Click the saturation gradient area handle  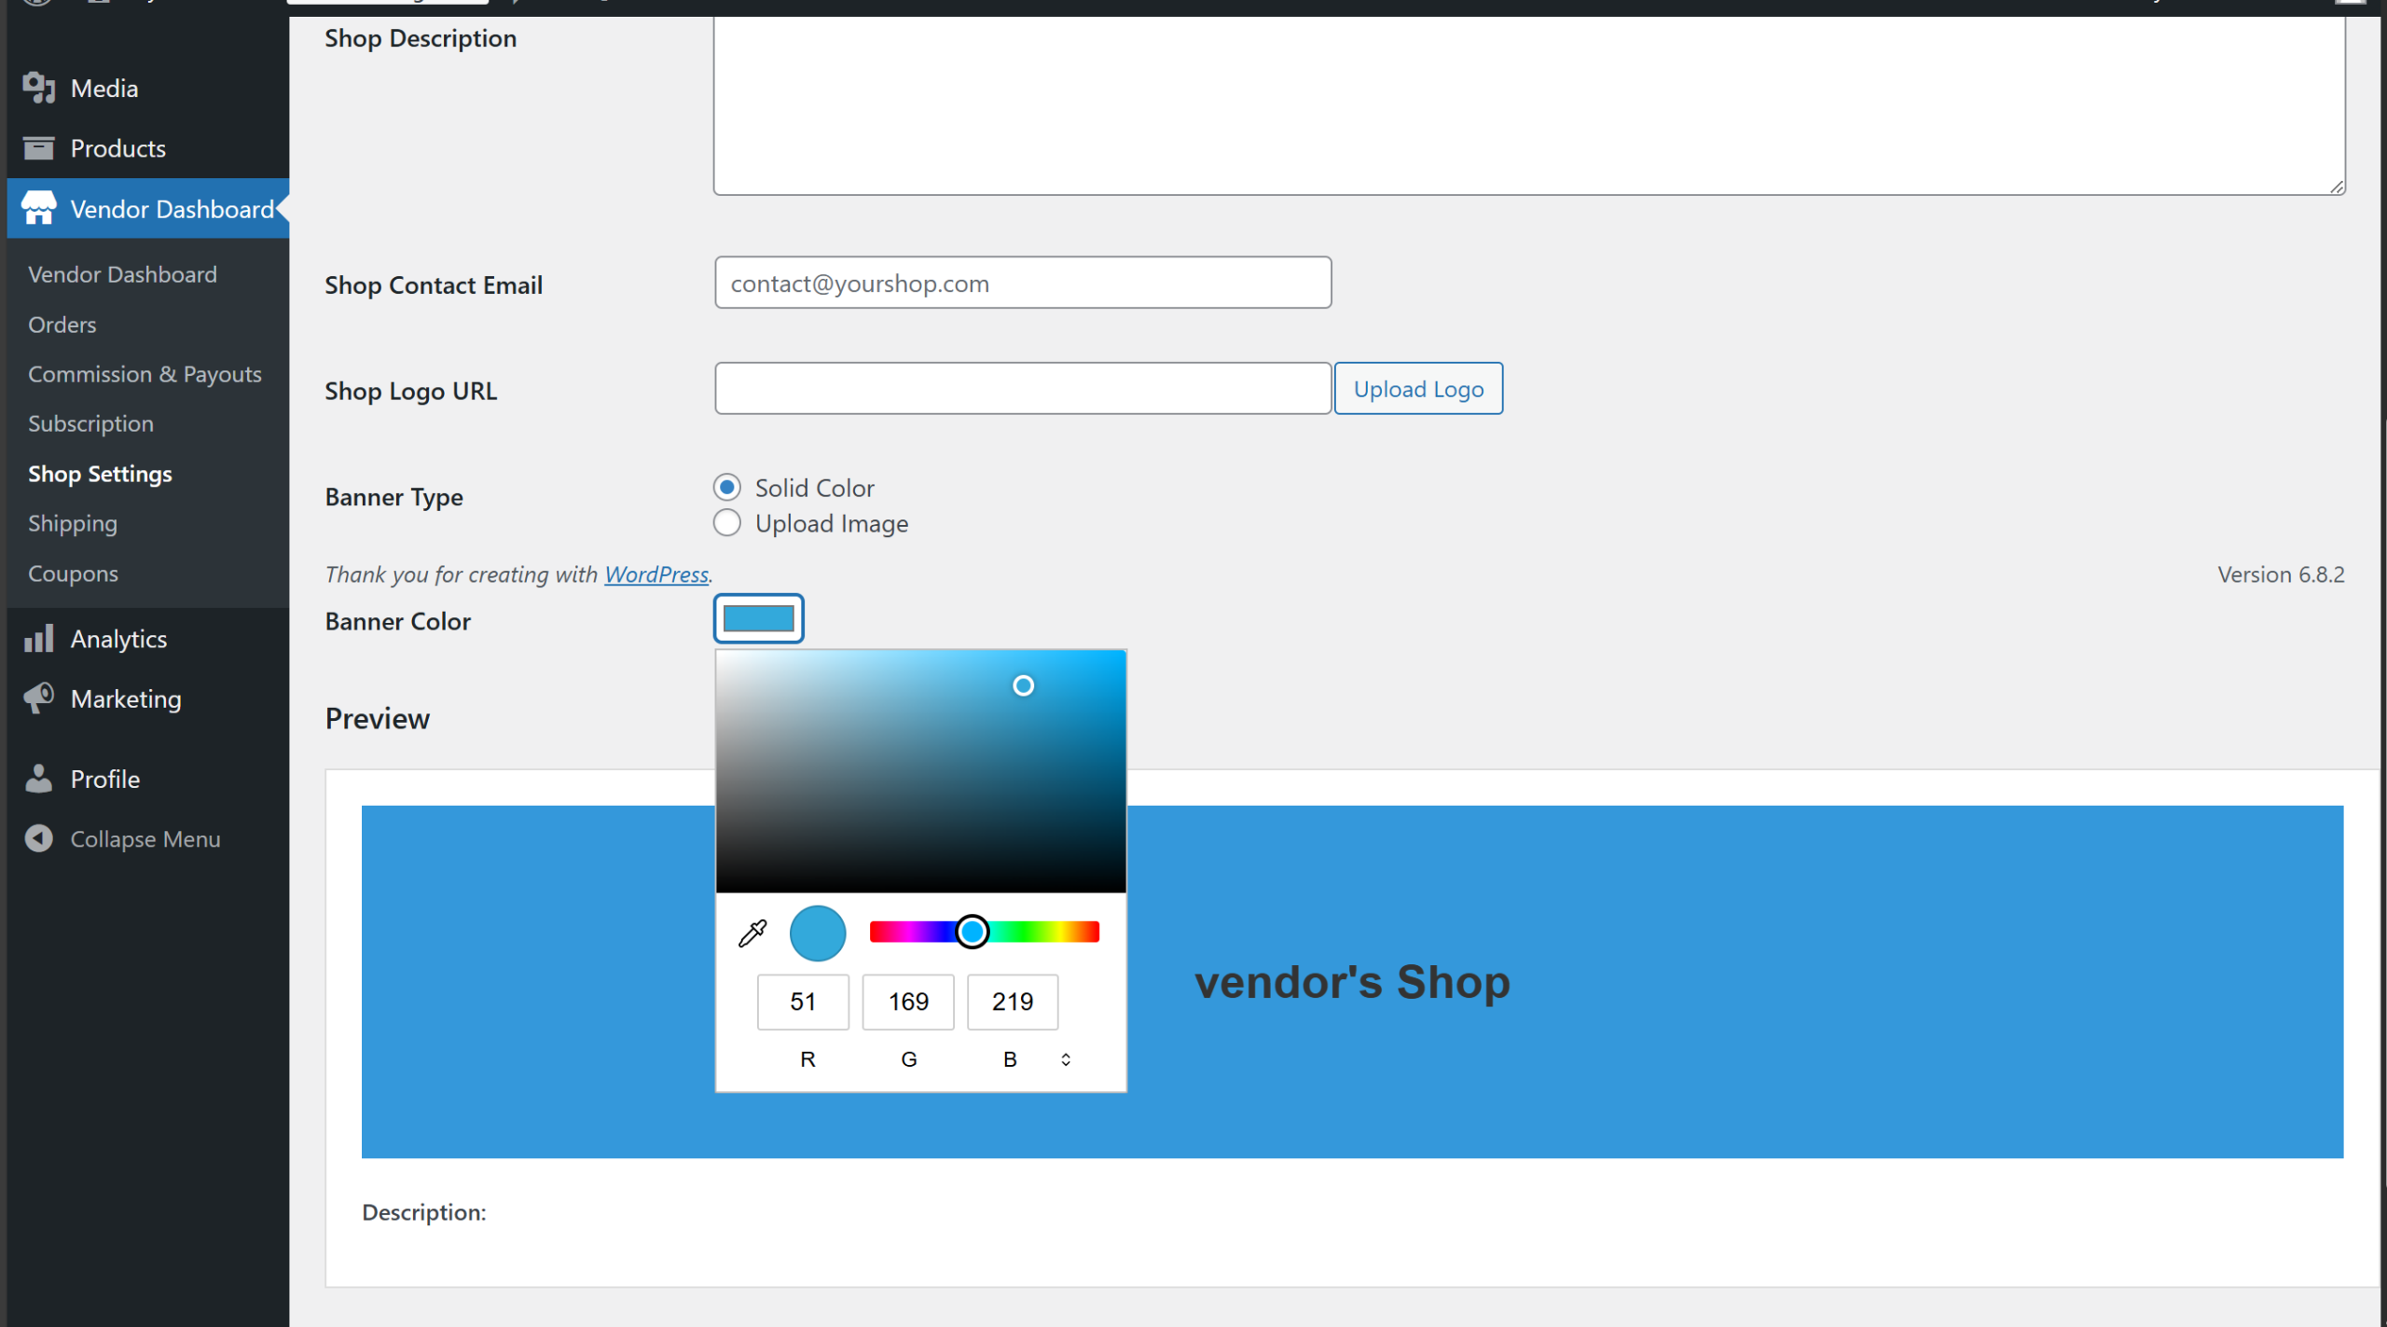(x=1024, y=685)
